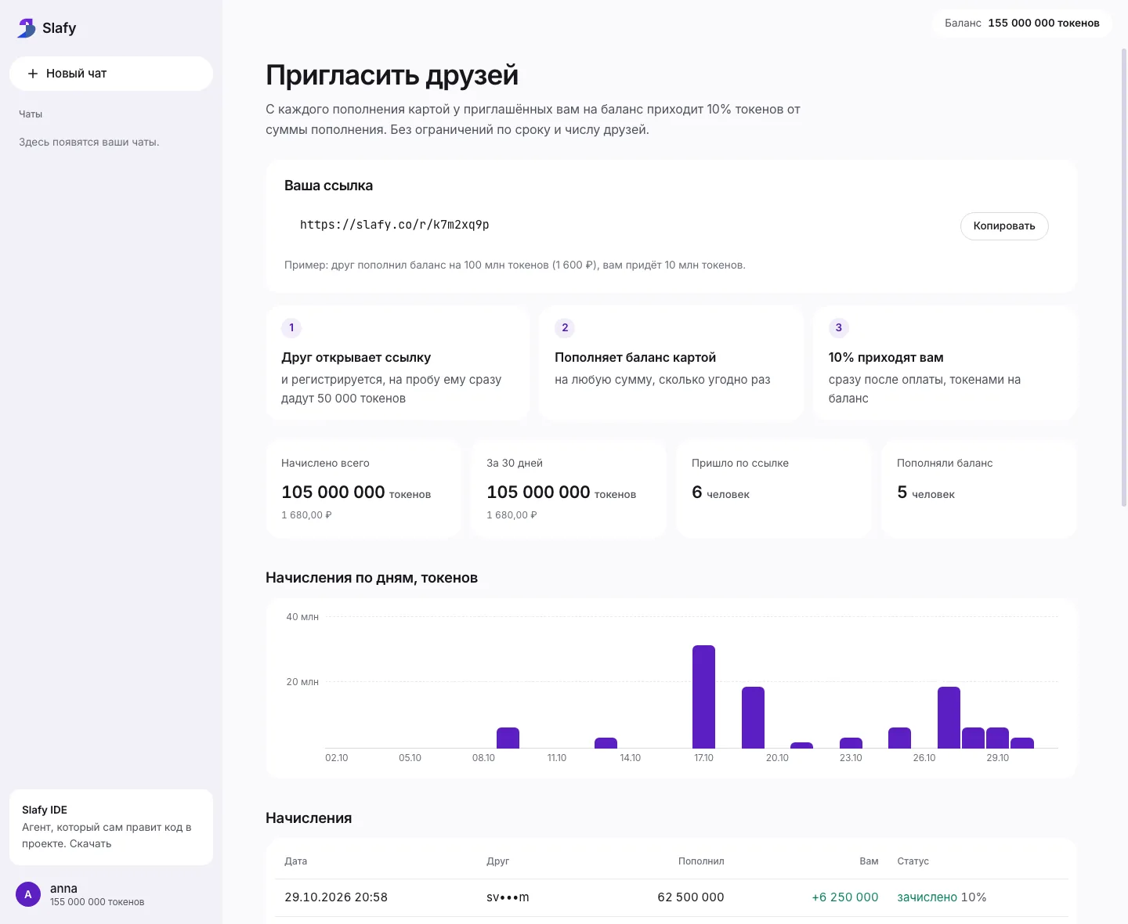Click the Начисления по дням, токенов heading
Screen dimensions: 1128x924
[372, 578]
